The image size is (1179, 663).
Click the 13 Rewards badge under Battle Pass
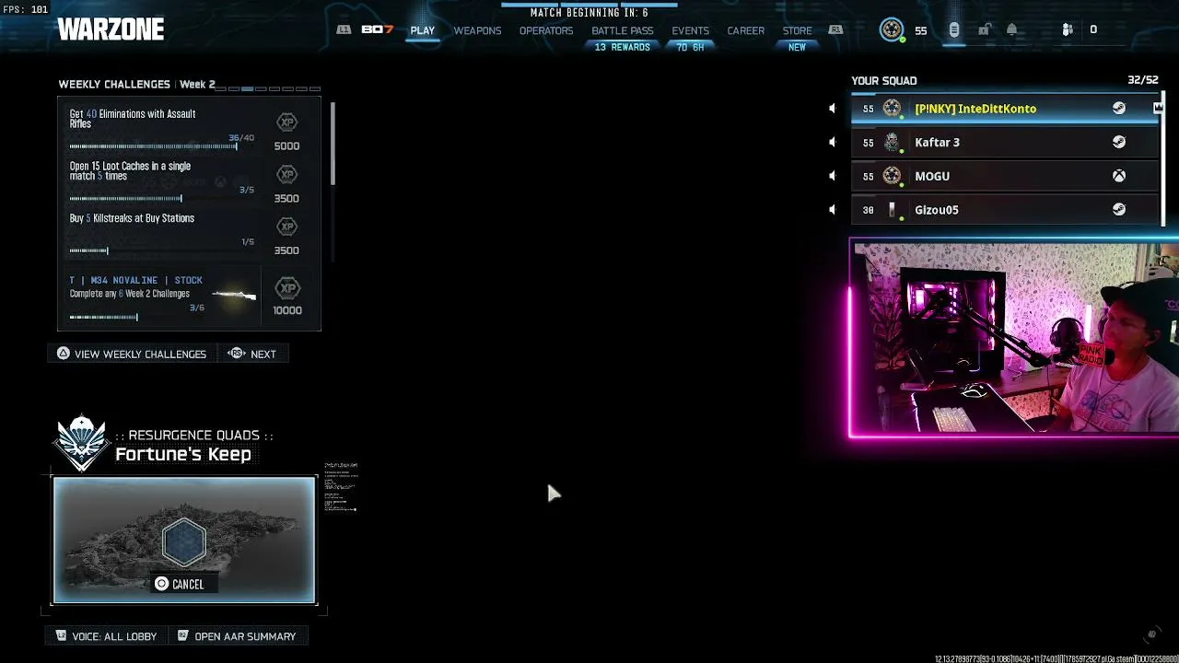[x=623, y=47]
